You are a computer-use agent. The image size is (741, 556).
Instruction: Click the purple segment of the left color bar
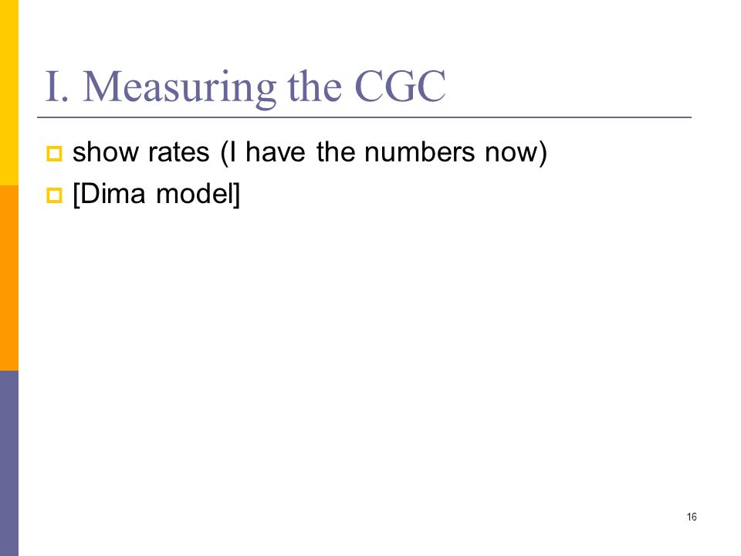[x=9, y=463]
